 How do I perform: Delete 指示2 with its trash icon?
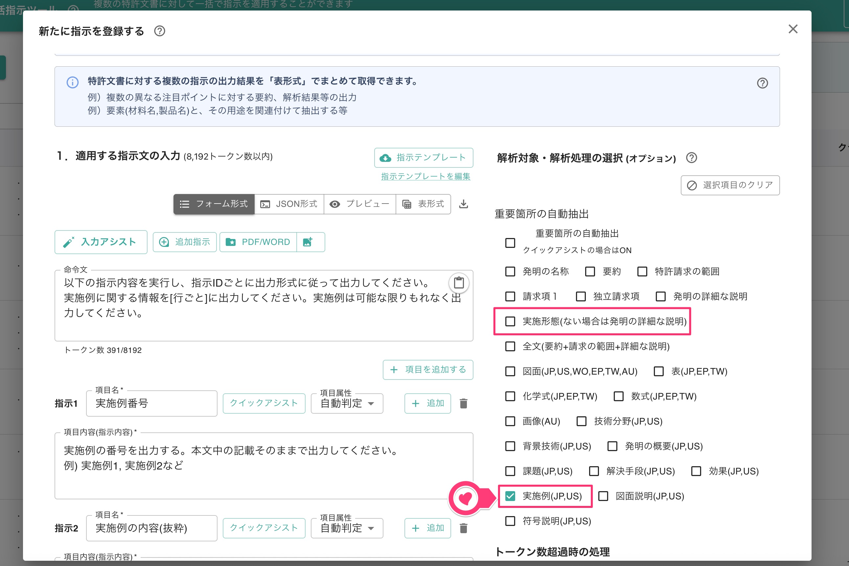pyautogui.click(x=464, y=528)
